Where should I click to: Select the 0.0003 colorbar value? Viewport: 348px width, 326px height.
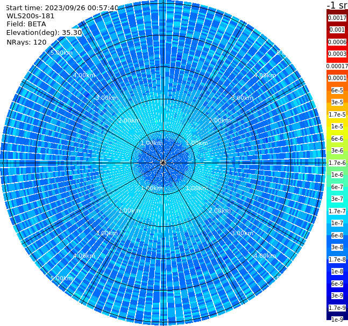point(337,54)
